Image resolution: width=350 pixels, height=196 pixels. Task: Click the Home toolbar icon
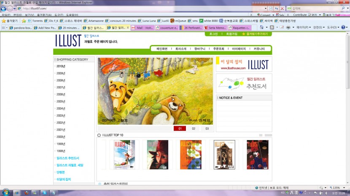coord(261,27)
